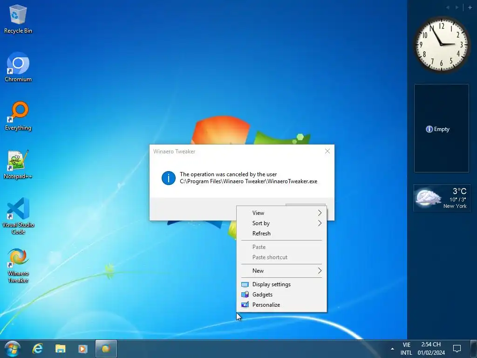
Task: Open Gadgets from the context menu
Action: [x=281, y=295]
